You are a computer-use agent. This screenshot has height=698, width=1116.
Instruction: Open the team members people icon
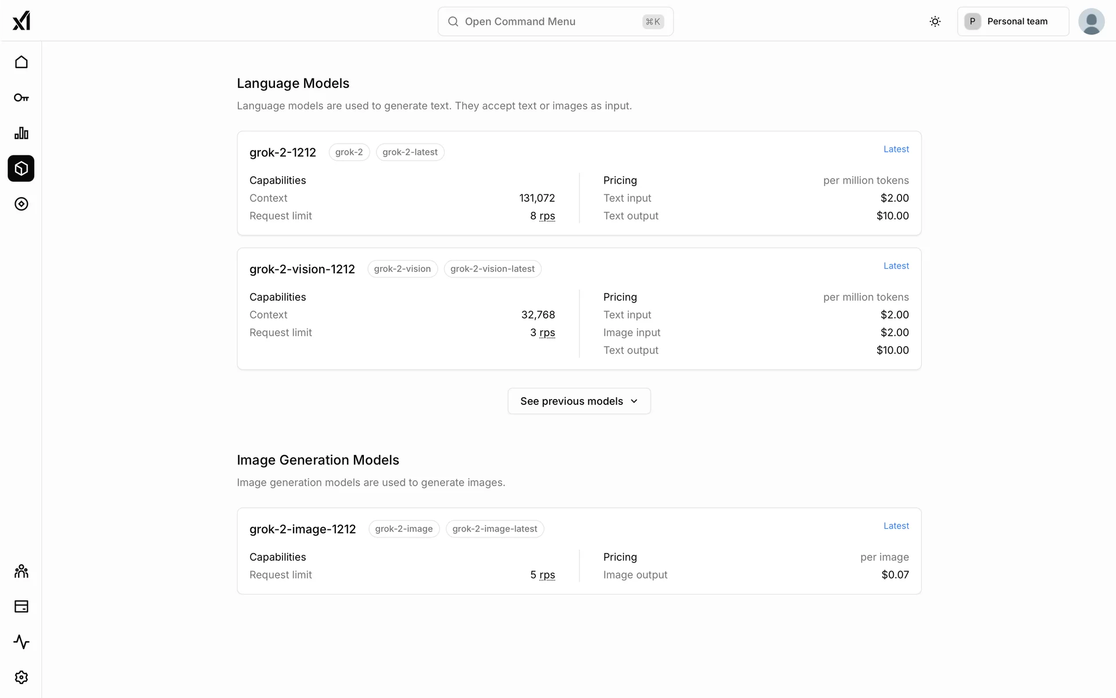point(22,571)
